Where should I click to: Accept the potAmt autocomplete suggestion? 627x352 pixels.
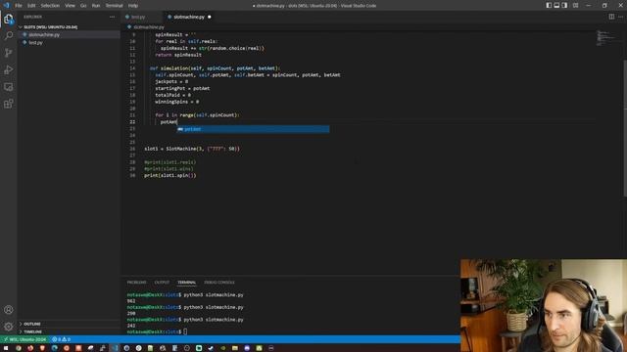[x=253, y=129]
